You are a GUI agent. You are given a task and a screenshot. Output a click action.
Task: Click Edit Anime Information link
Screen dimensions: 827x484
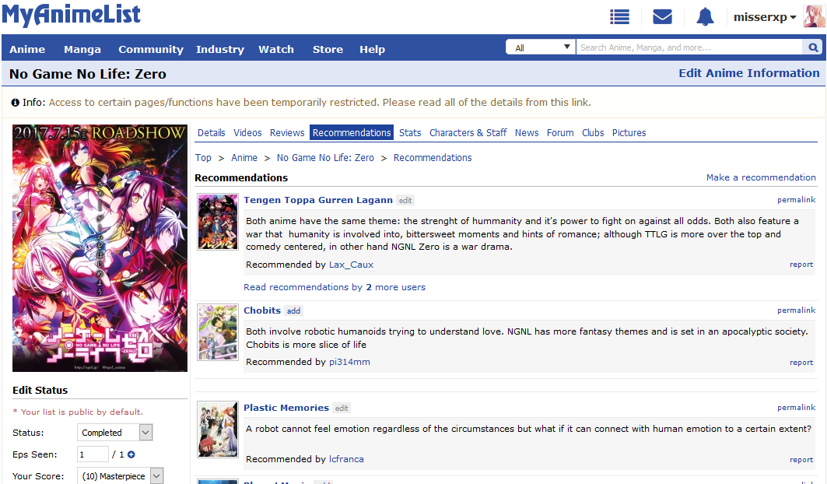748,73
